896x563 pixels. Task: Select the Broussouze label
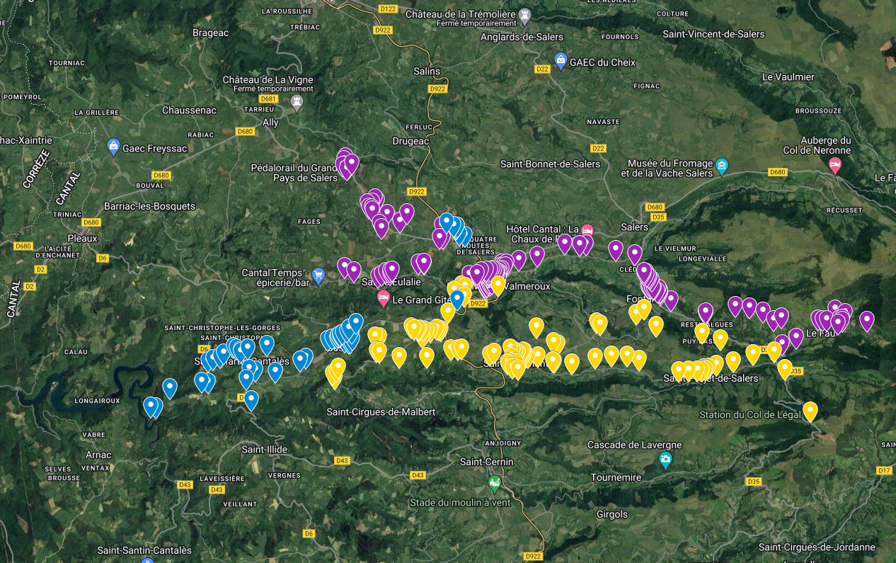(x=818, y=110)
